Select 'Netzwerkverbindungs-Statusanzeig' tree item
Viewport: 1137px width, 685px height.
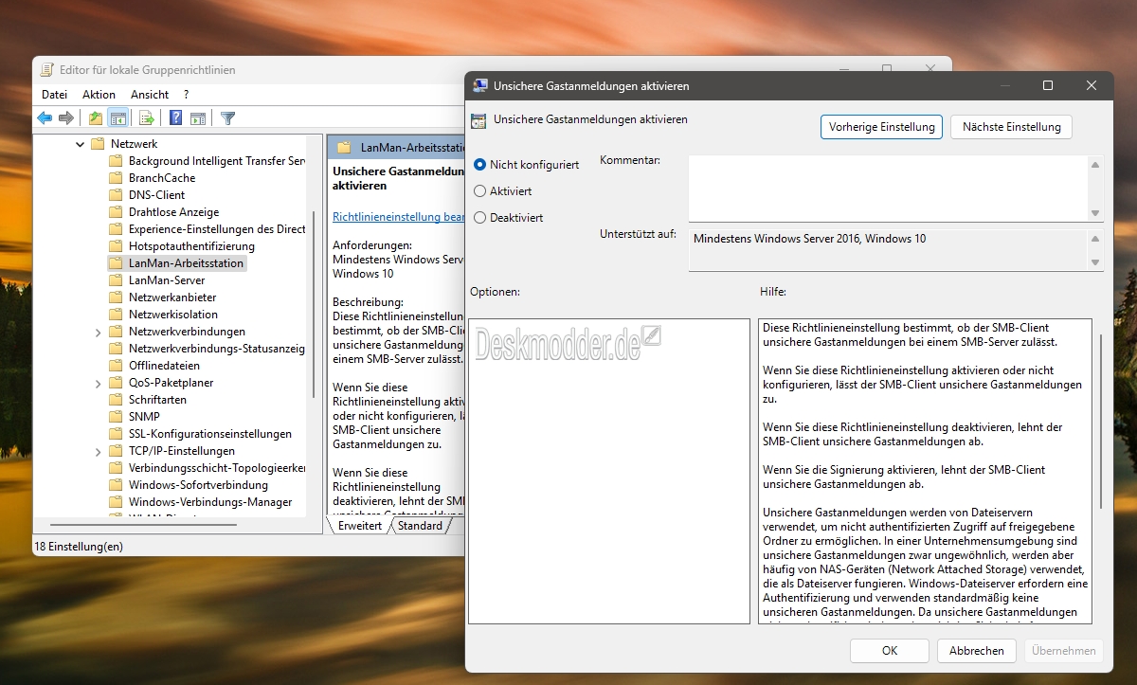(x=217, y=349)
